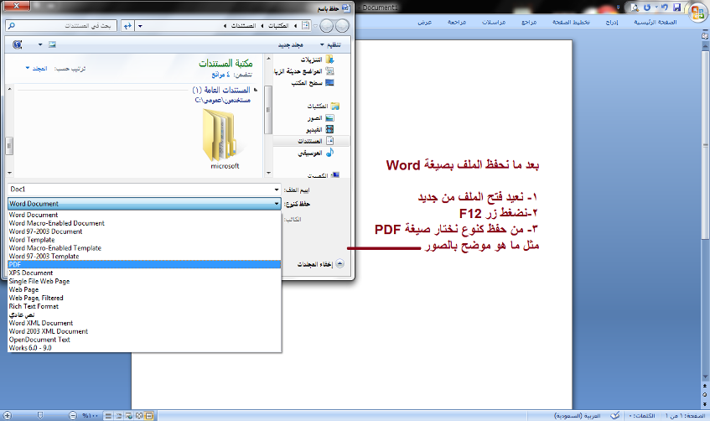Click Redo icon in Quick Access Toolbar

(x=647, y=8)
